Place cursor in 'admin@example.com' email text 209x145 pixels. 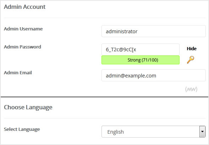131,76
